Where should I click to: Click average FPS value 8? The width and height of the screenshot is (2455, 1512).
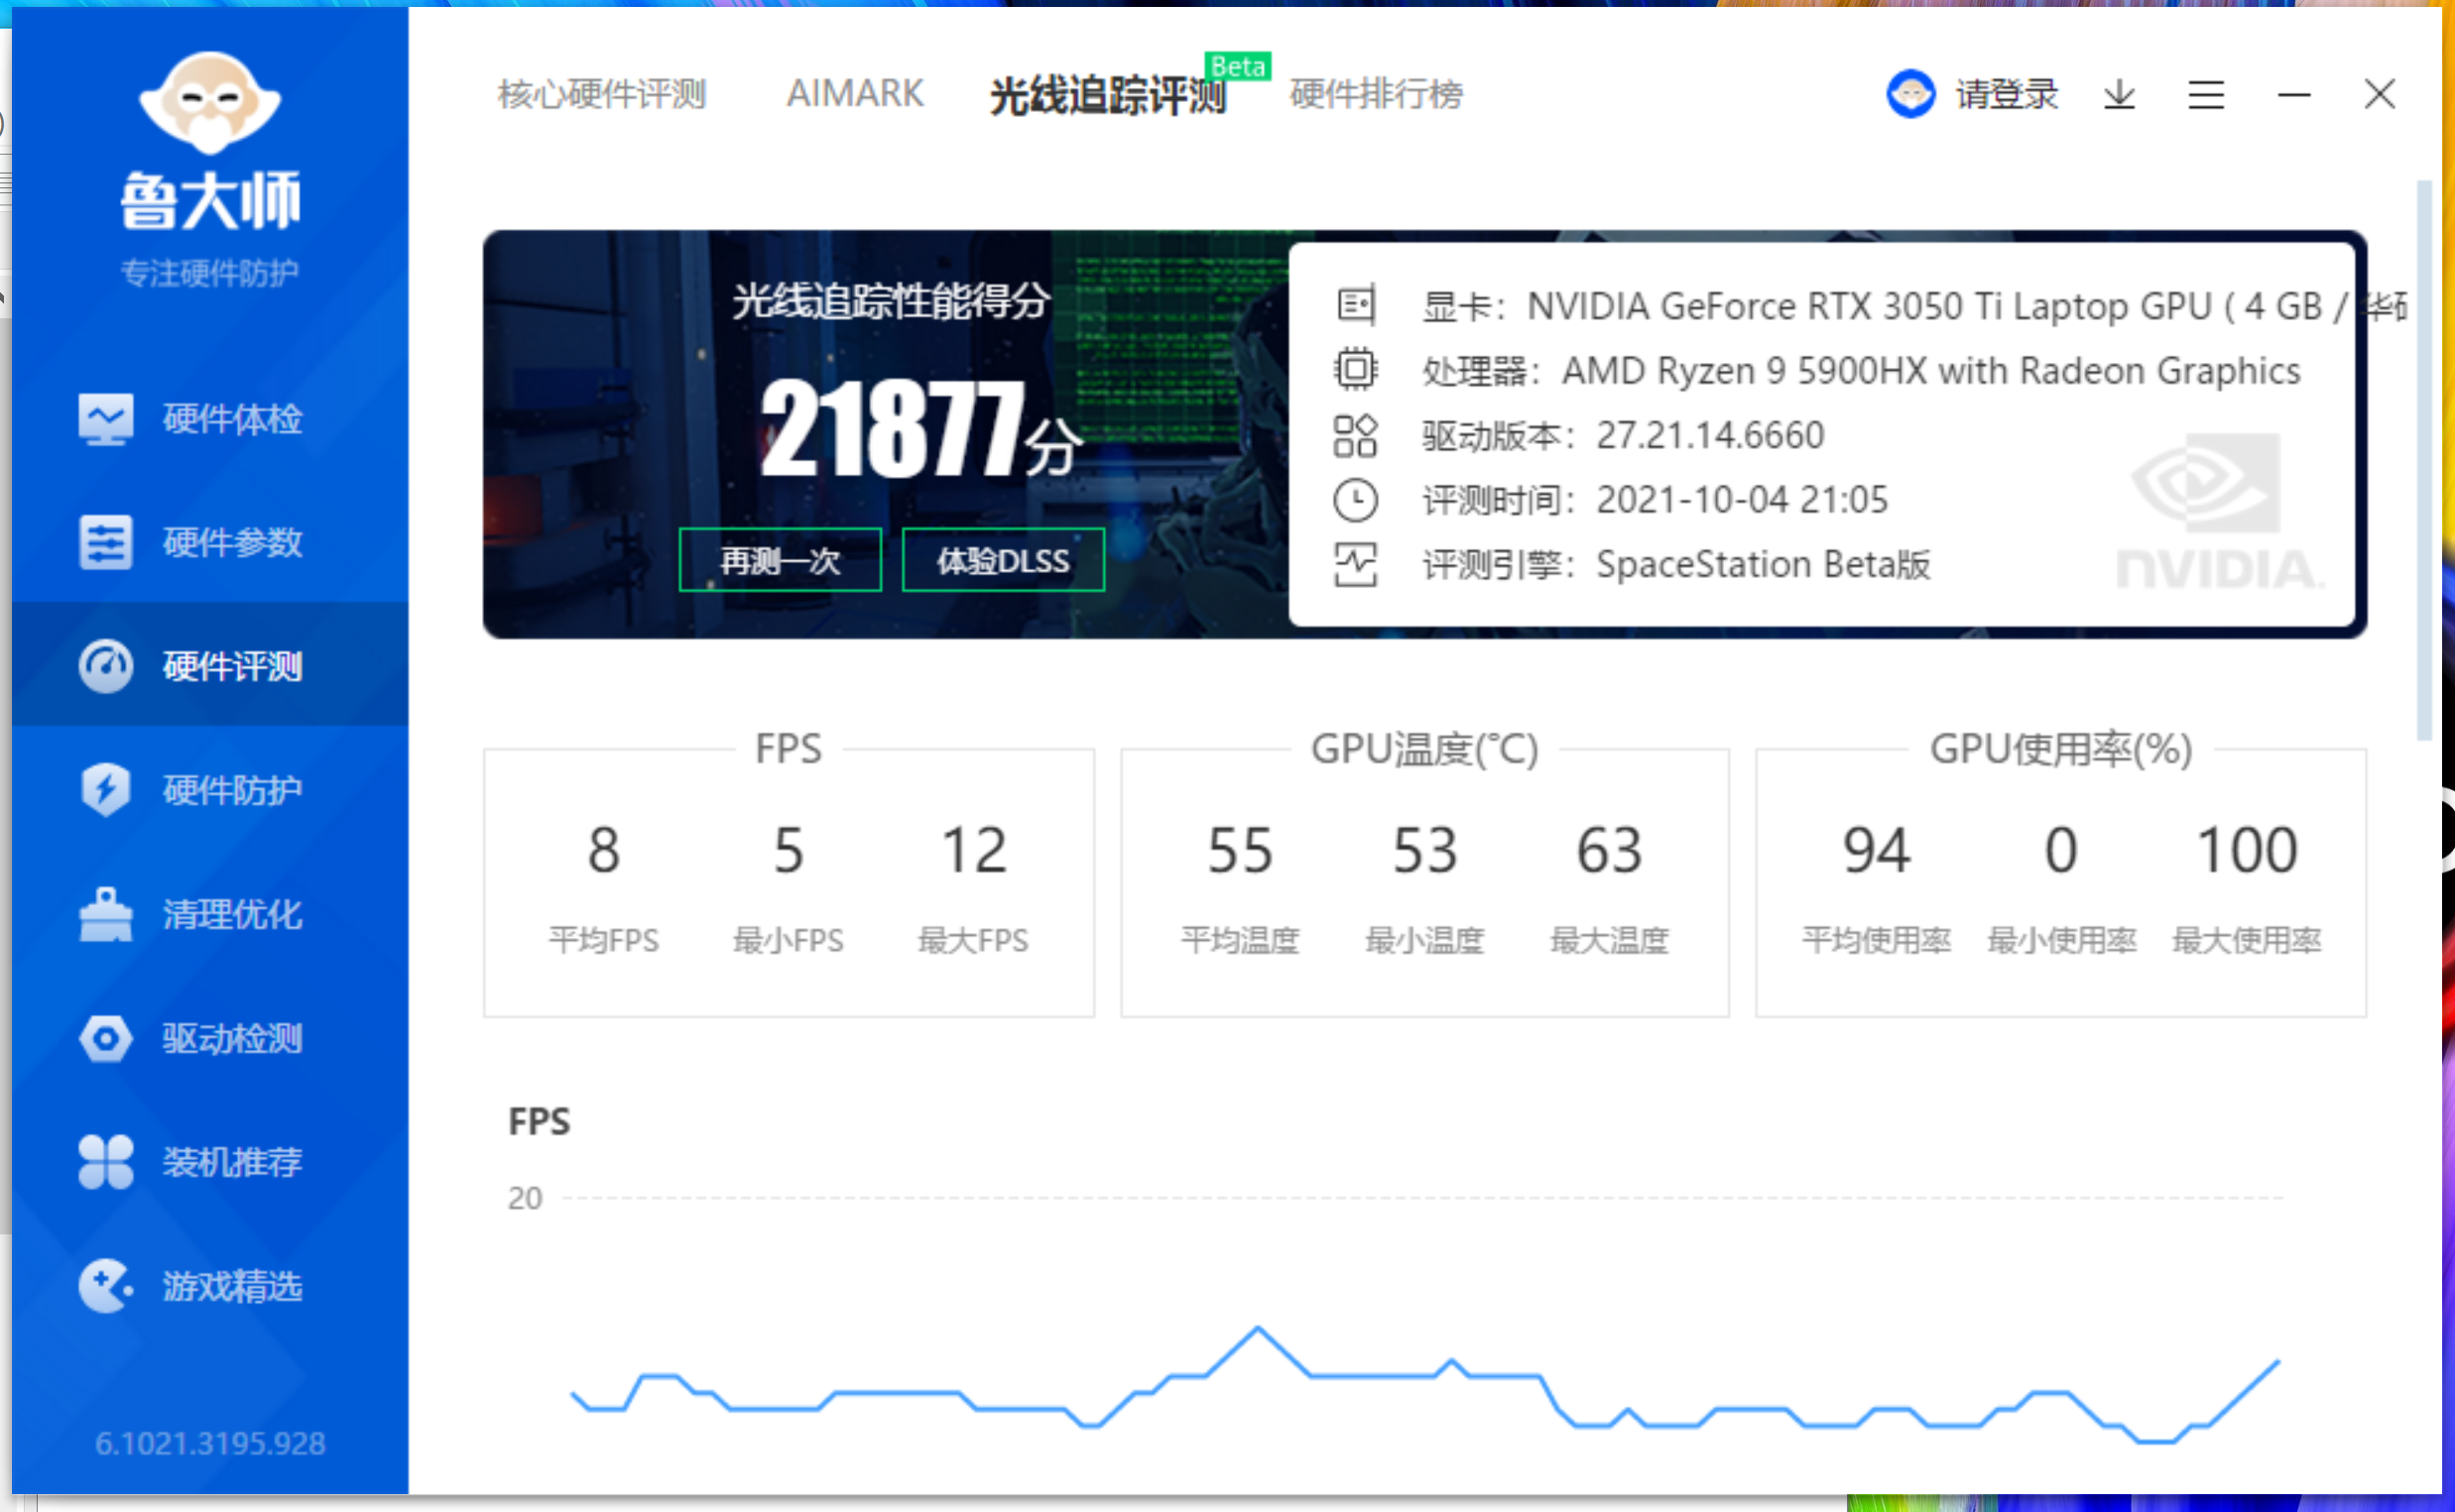[x=603, y=850]
